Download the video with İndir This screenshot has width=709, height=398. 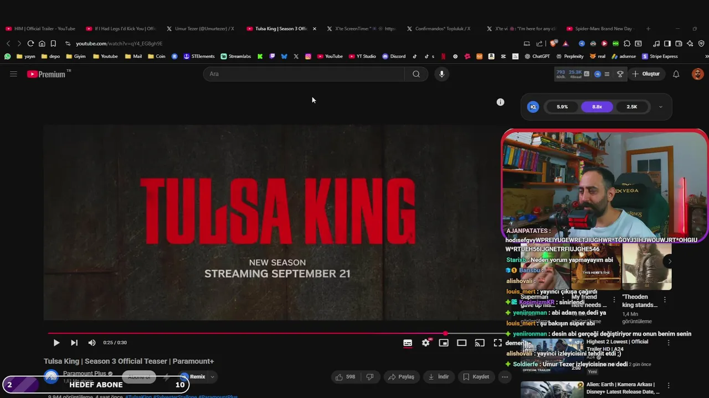pos(438,377)
